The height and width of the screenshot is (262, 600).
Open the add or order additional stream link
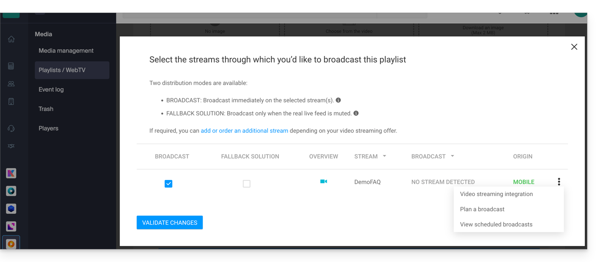pyautogui.click(x=244, y=131)
